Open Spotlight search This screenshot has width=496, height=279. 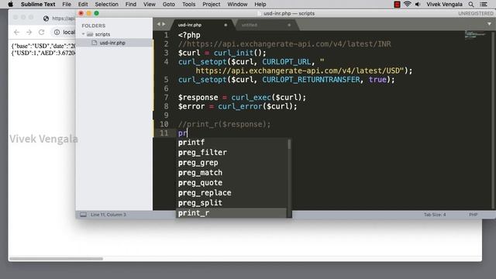click(471, 4)
